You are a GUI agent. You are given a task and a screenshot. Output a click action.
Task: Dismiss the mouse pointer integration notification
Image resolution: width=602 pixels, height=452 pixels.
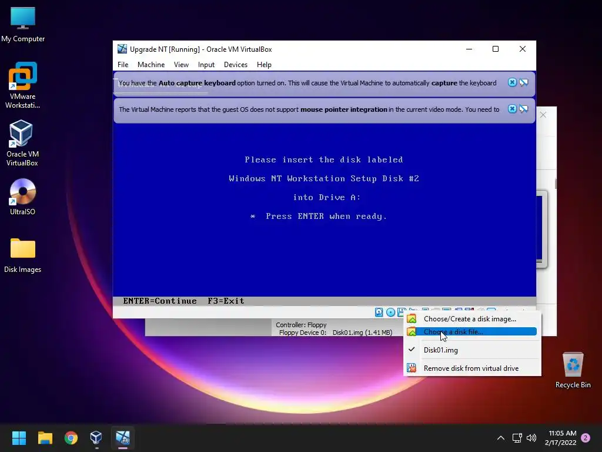[512, 109]
